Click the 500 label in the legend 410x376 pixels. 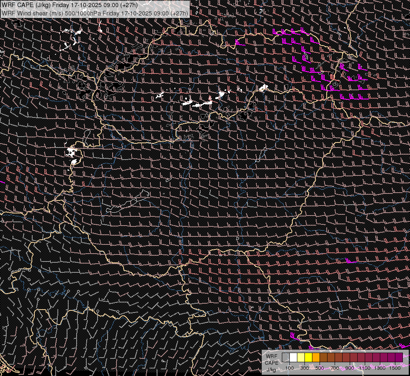[320, 368]
